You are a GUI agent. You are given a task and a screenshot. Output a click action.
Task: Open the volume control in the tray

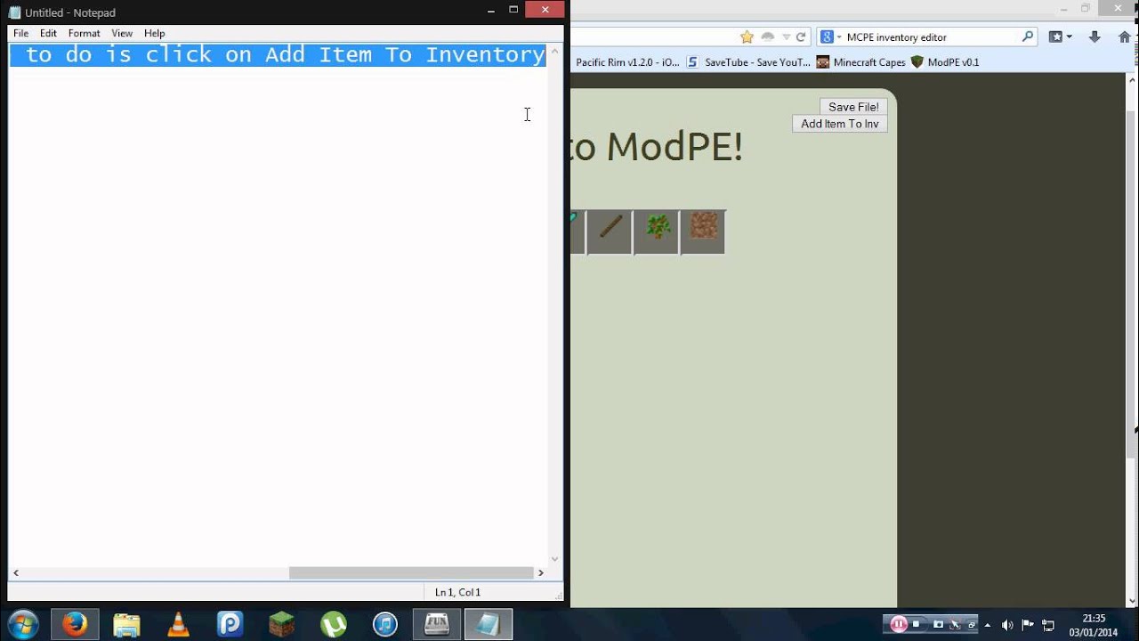(1007, 625)
